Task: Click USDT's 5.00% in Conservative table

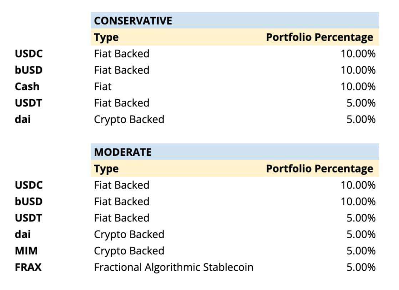Action: (x=361, y=103)
